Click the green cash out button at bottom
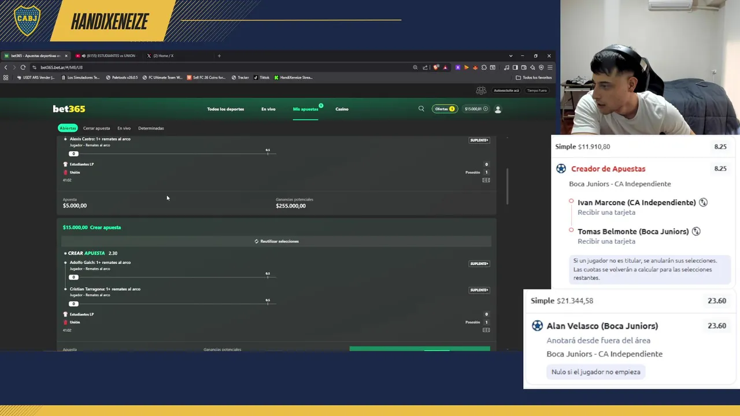 point(420,348)
